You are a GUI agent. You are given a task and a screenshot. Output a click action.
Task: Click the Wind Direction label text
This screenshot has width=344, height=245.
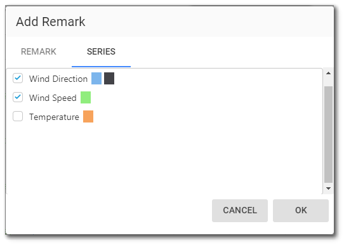tap(58, 79)
